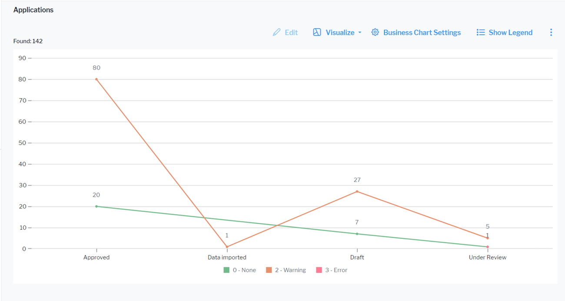565x301 pixels.
Task: Toggle the 2 - Warning series legend label
Action: pos(290,270)
